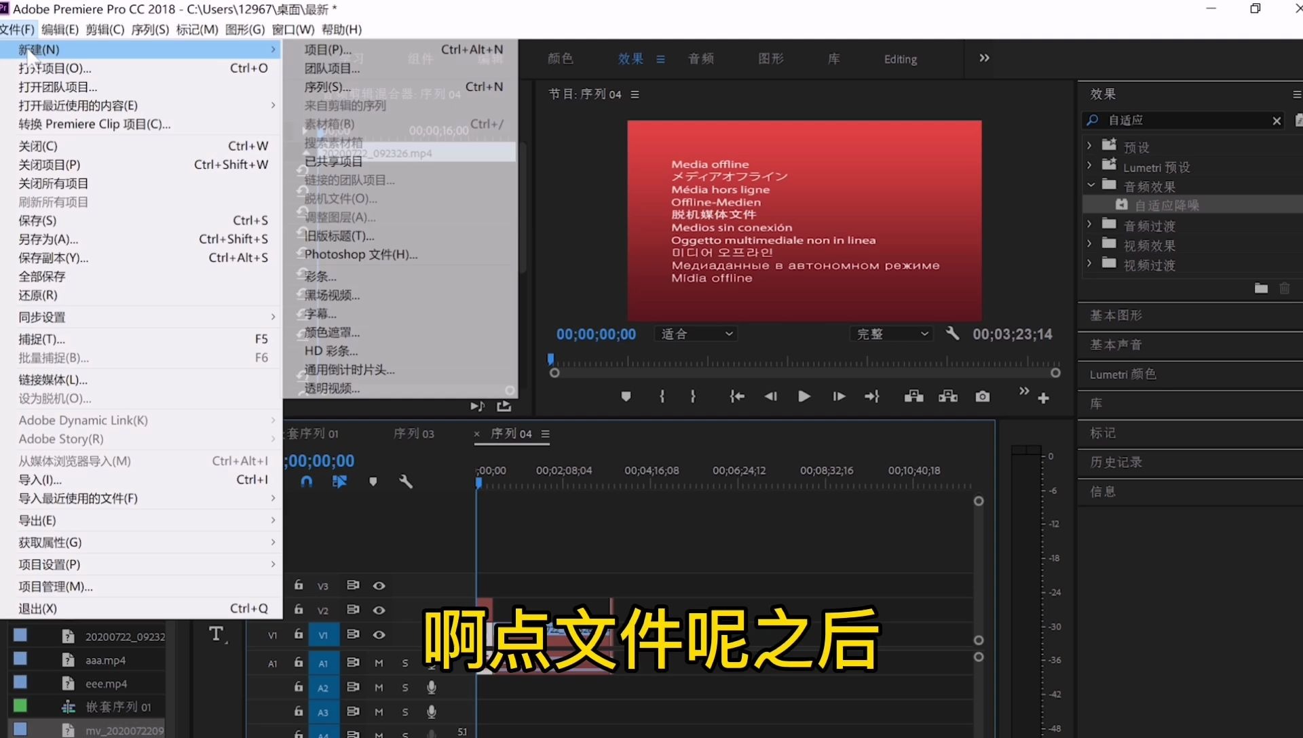Toggle A3 track targeting button
The image size is (1303, 738).
coord(323,712)
